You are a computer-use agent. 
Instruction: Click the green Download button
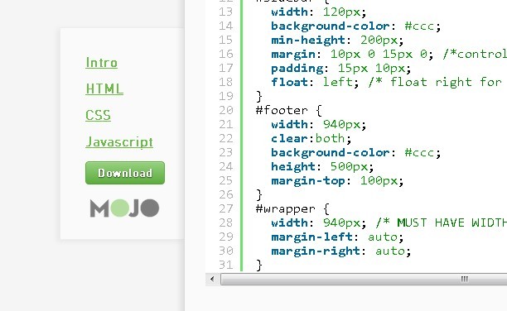(125, 173)
